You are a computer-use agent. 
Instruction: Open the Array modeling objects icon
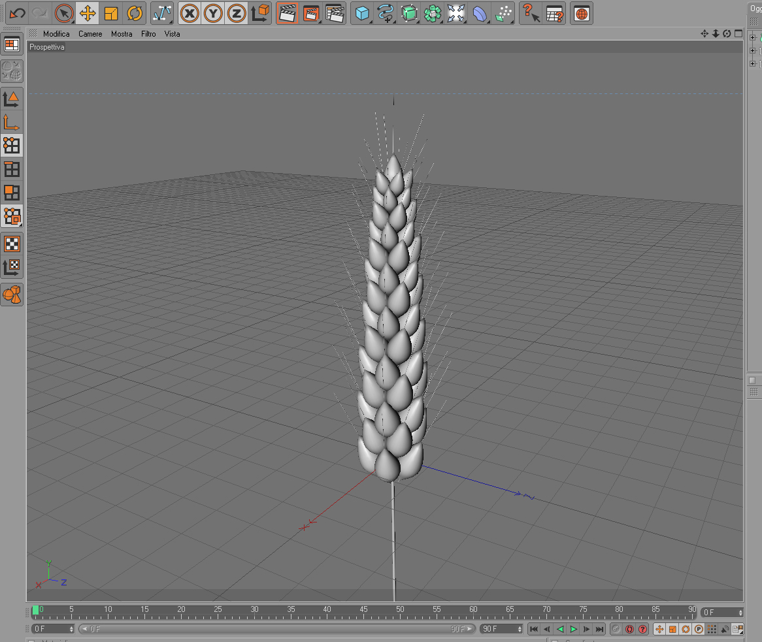433,13
